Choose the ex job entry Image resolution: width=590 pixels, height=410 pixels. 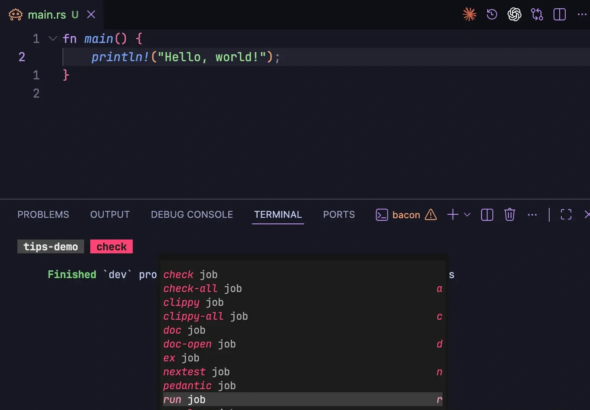[x=303, y=358]
